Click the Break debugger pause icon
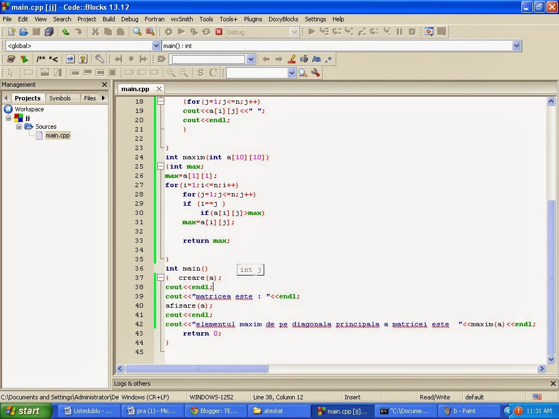Viewport: 559px width, 419px height. click(400, 32)
